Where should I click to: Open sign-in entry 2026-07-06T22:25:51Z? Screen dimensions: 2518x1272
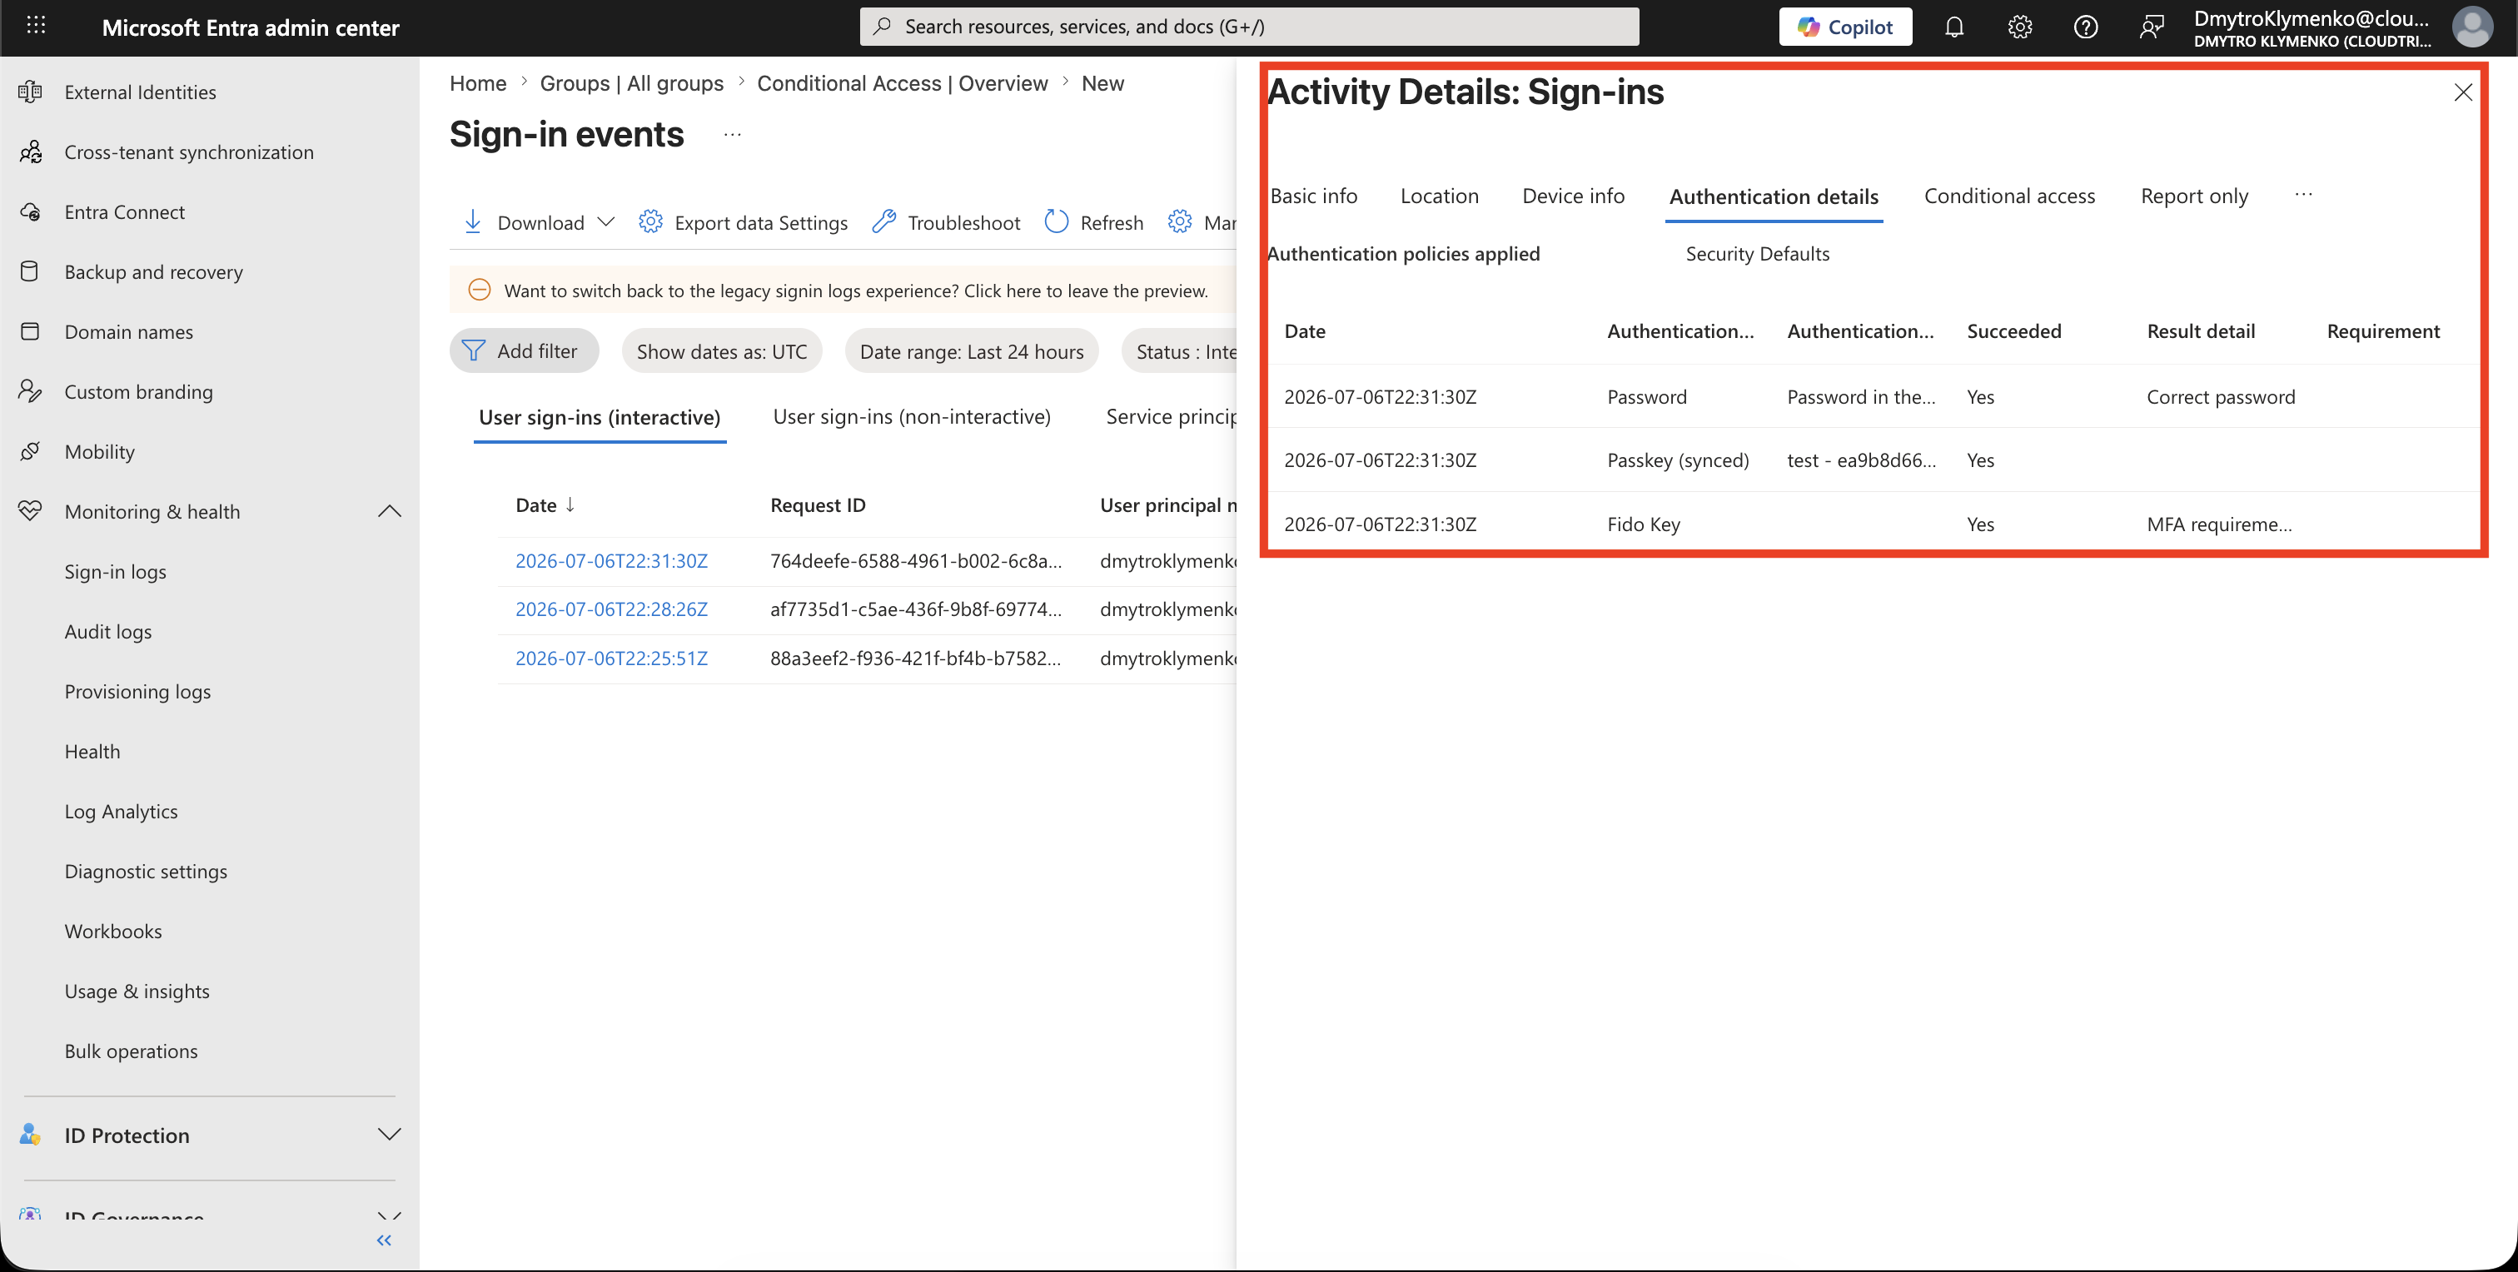pos(611,658)
